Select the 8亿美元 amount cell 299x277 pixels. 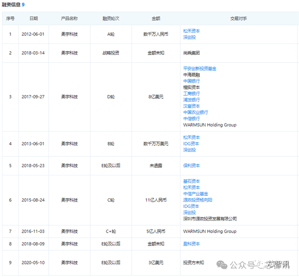click(156, 97)
